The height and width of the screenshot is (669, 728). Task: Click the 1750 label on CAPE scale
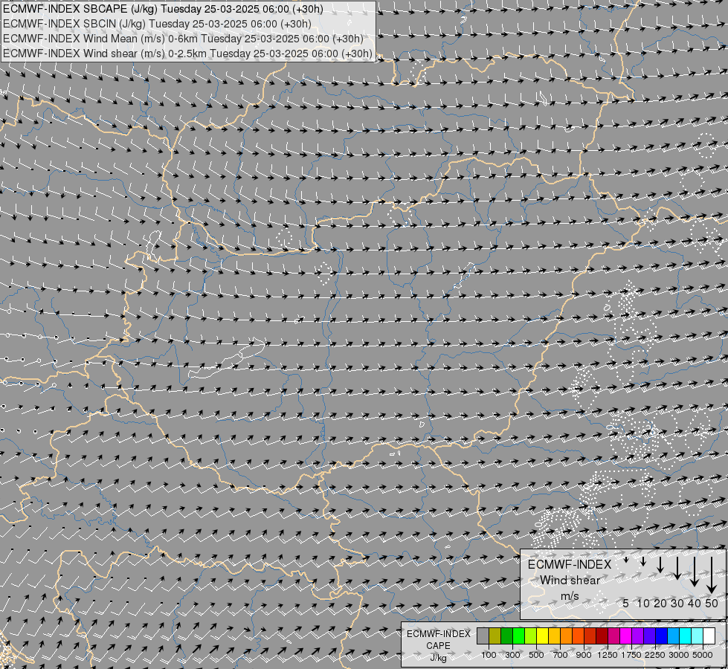631,655
